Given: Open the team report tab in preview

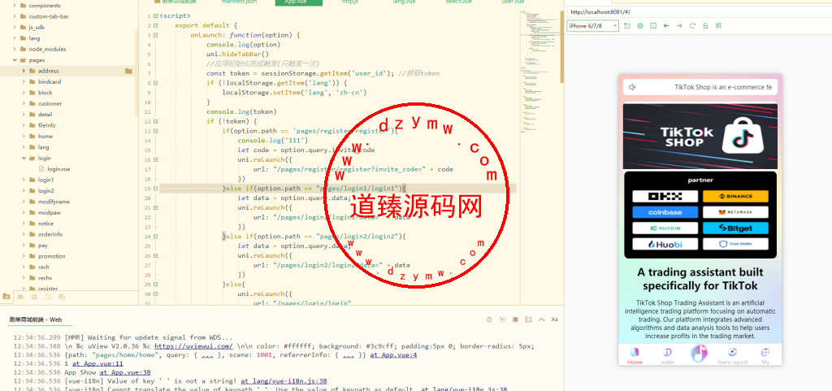Looking at the screenshot, I should [733, 356].
